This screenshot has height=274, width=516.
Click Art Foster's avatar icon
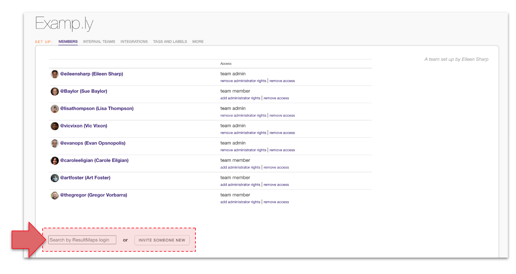coord(55,178)
